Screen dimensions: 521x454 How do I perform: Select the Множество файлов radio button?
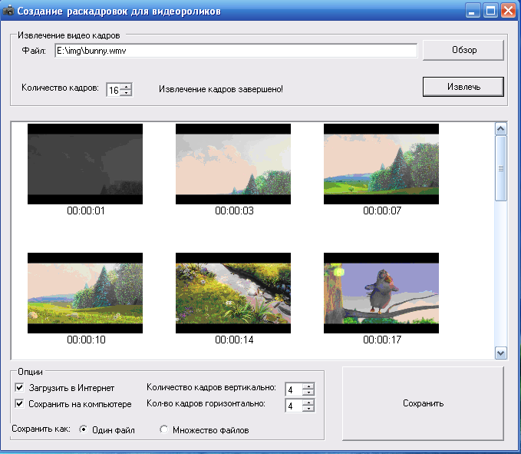[163, 429]
